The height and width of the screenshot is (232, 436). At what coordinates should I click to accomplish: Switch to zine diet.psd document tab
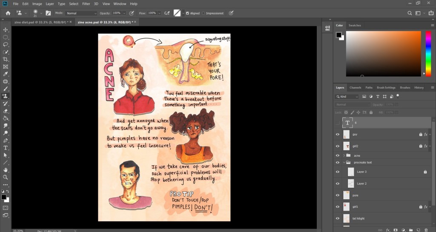(41, 22)
